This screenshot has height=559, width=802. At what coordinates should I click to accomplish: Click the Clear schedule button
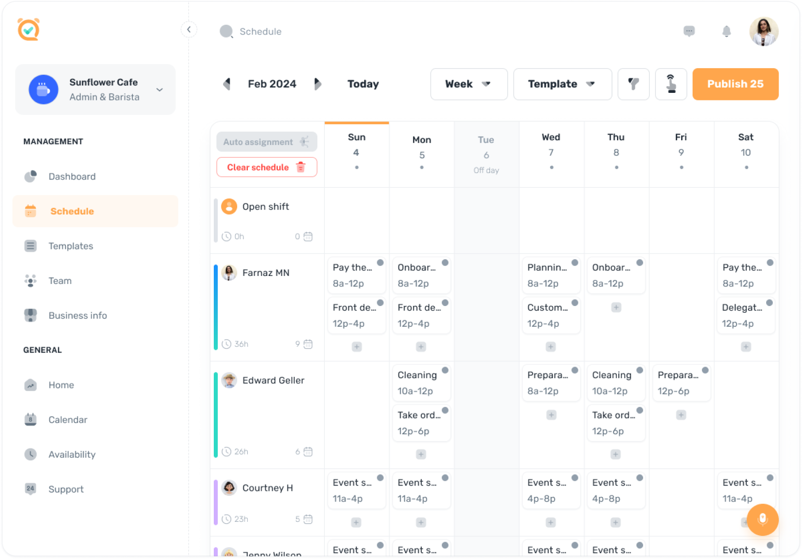tap(266, 167)
